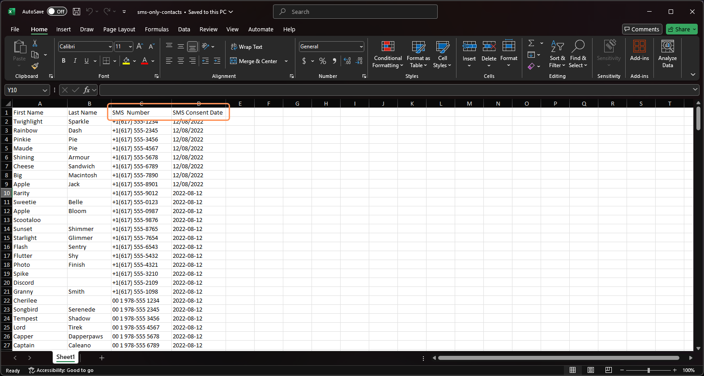Click the Comments button
The width and height of the screenshot is (704, 376).
pyautogui.click(x=642, y=29)
